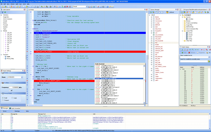The width and height of the screenshot is (211, 132).
Task: Switch to the Messages tab
Action: (x=5, y=108)
